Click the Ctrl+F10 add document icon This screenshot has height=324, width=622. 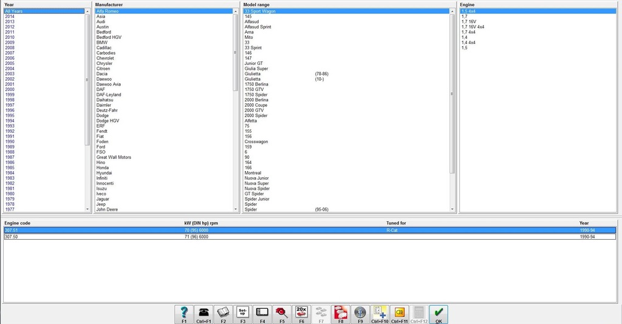(x=380, y=314)
